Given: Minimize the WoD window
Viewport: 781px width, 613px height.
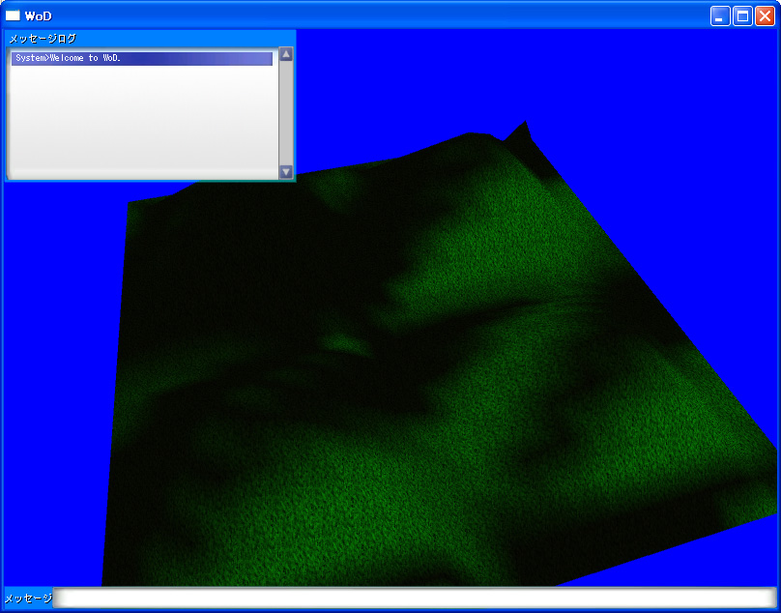Looking at the screenshot, I should click(720, 15).
